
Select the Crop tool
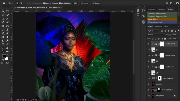point(3,19)
